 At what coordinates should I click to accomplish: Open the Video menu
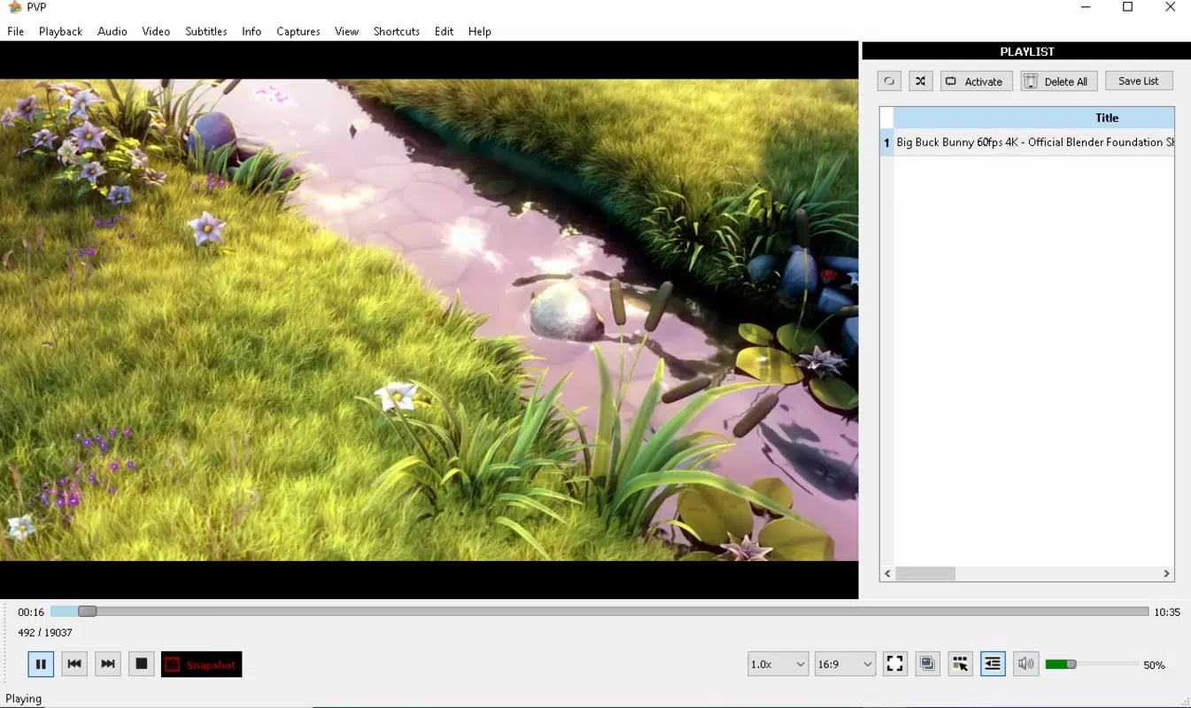(156, 31)
